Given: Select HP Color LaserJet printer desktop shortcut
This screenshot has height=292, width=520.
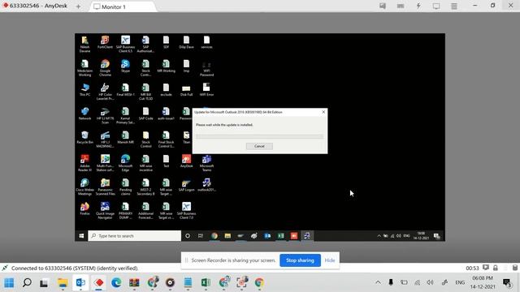Looking at the screenshot, I should 105,92.
